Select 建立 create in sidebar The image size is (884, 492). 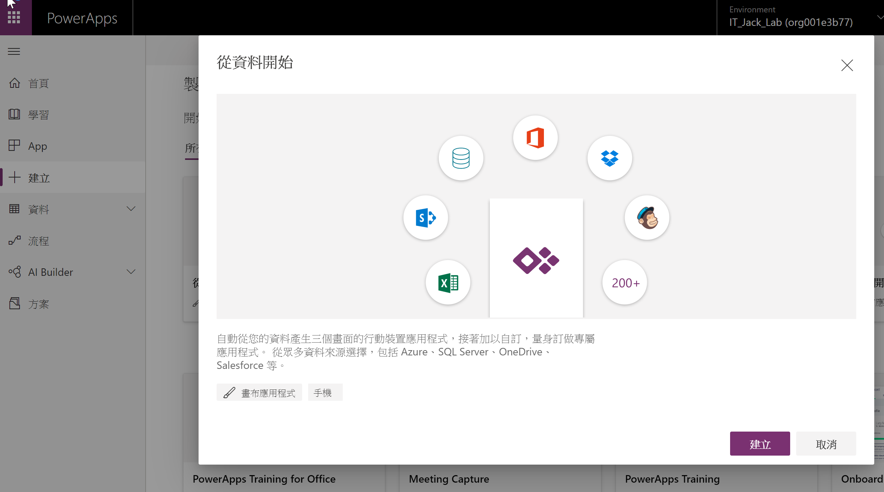pos(73,178)
